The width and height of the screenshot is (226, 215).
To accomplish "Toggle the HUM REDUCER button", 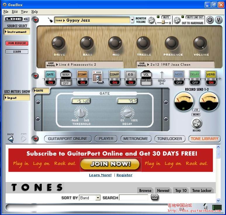I will 17,43.
